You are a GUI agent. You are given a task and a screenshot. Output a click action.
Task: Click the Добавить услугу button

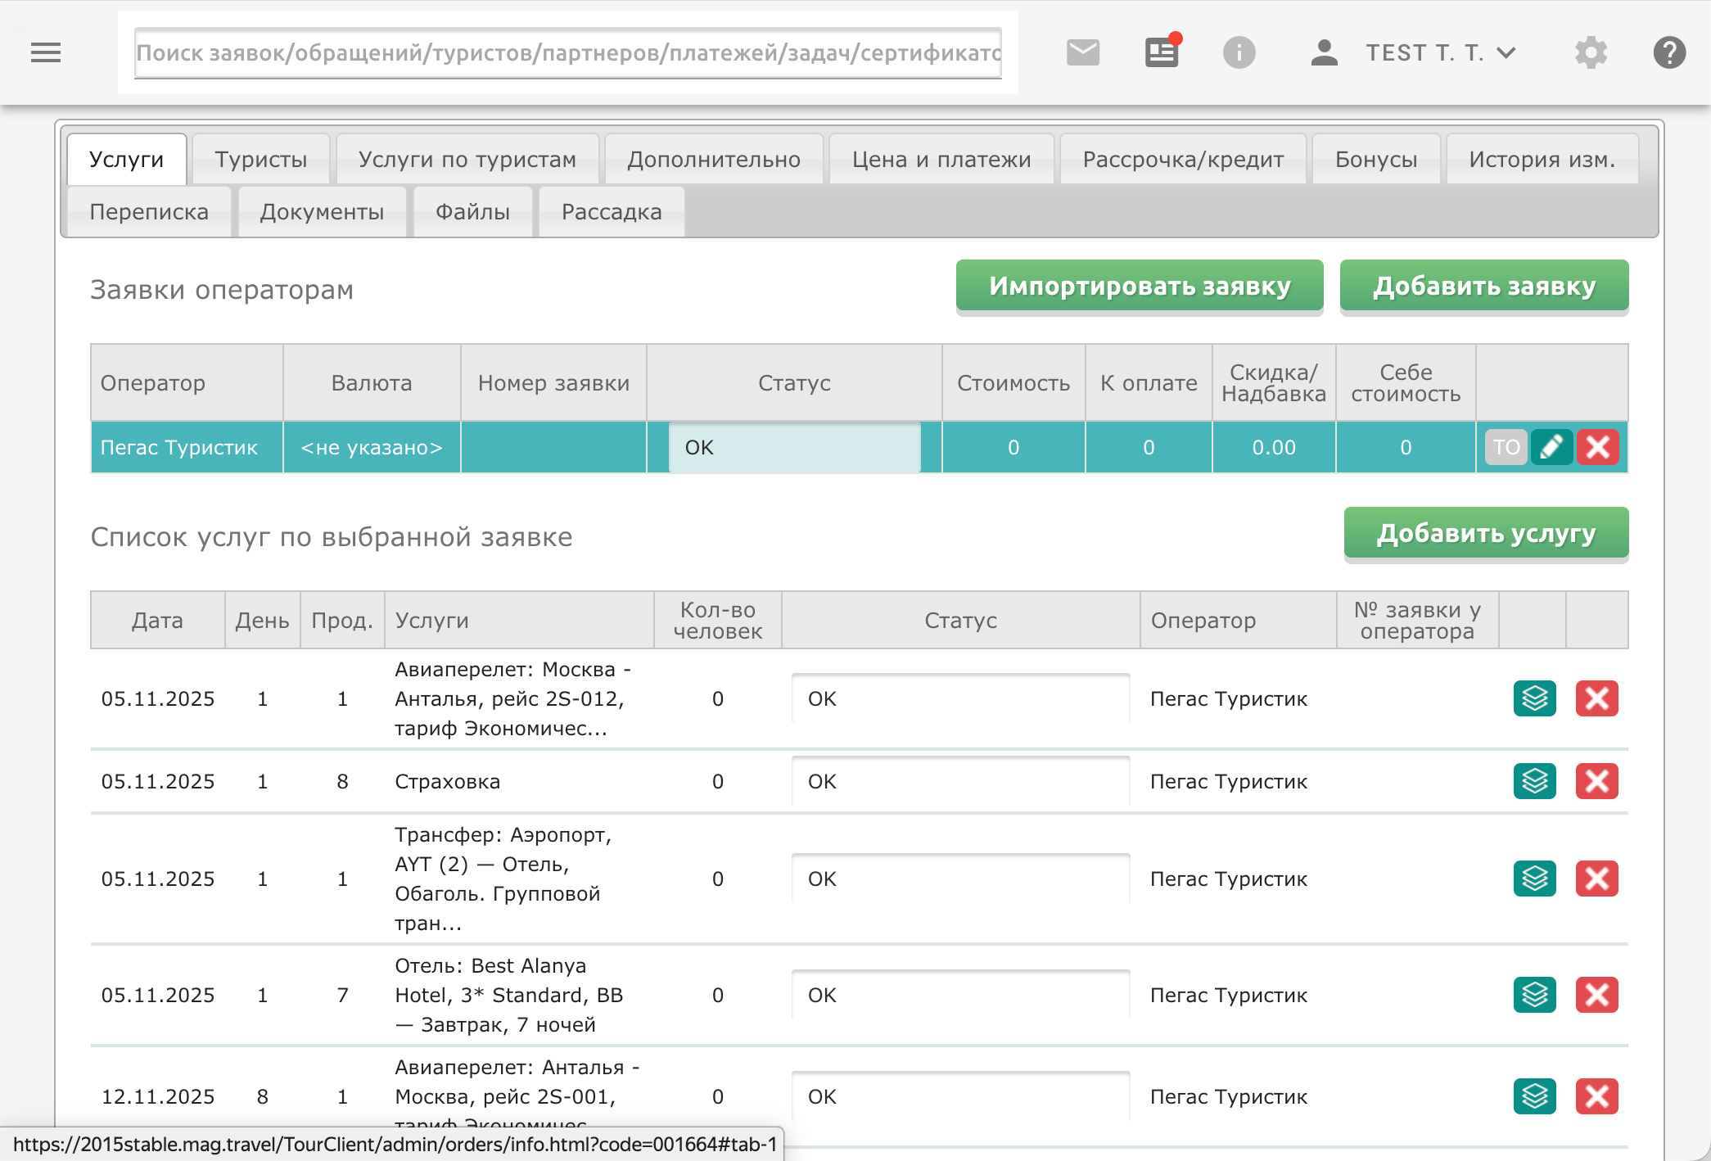click(1485, 534)
